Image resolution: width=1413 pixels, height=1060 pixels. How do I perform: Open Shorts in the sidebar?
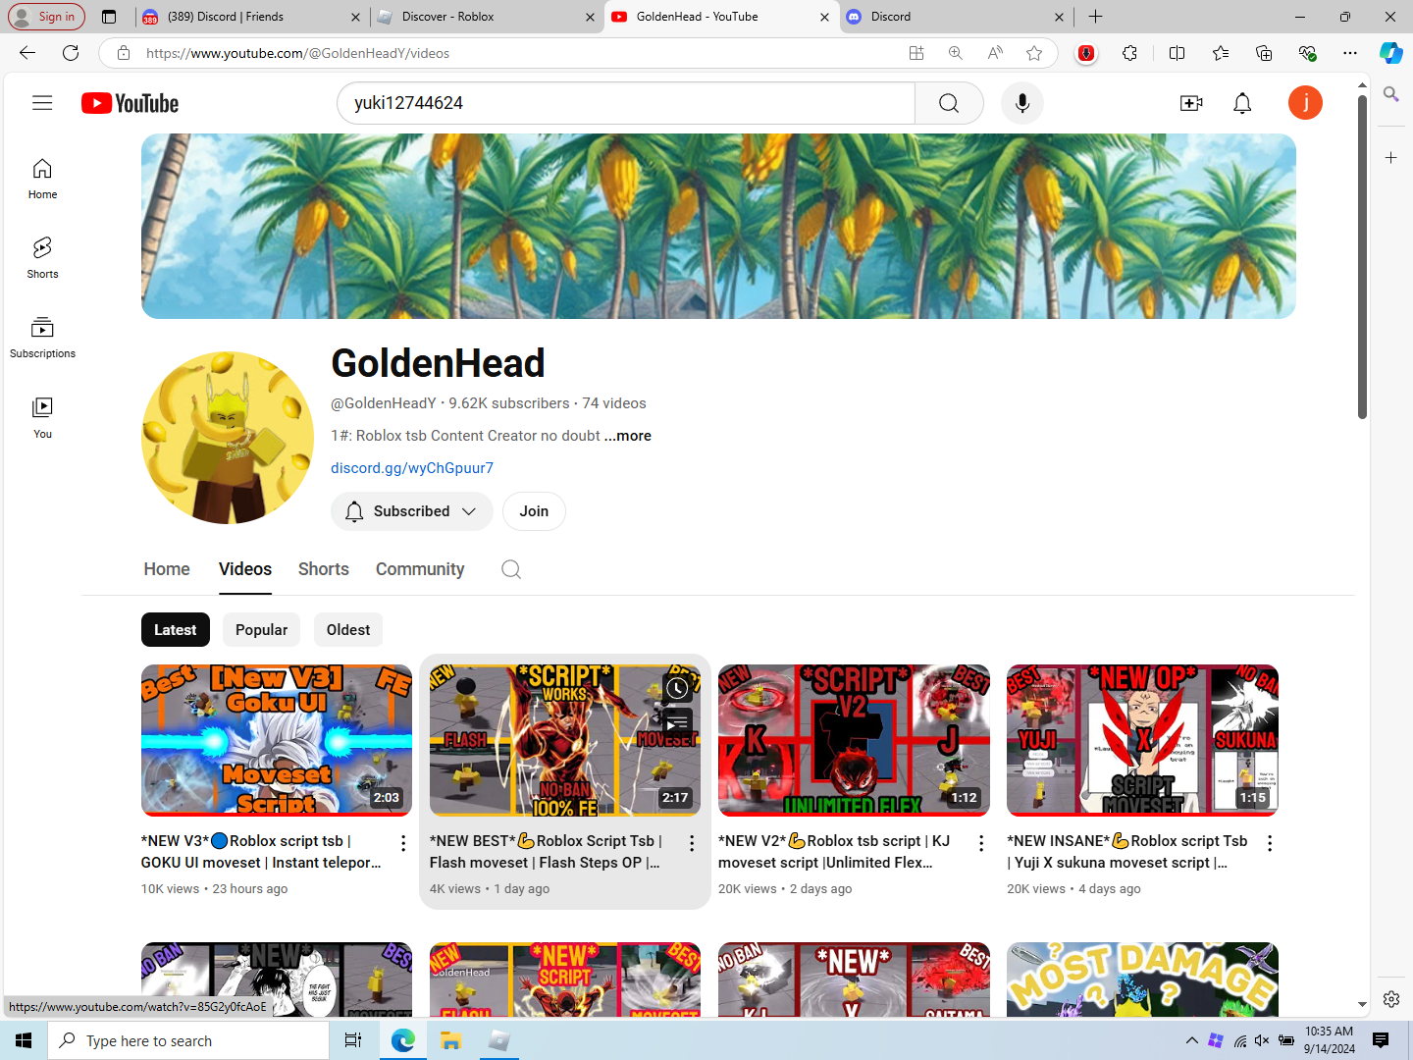(42, 258)
